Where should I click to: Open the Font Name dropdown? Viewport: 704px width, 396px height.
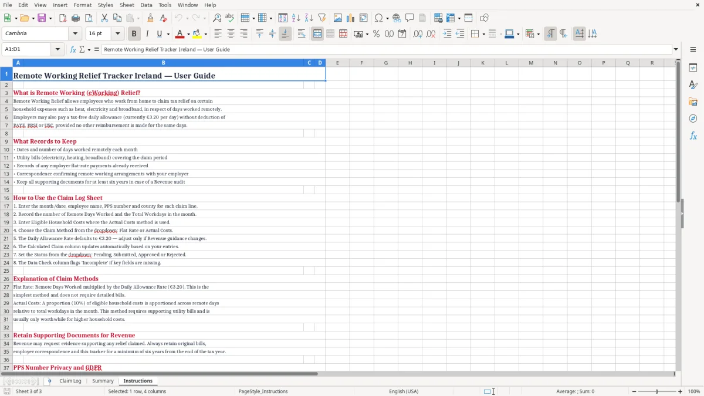point(75,33)
